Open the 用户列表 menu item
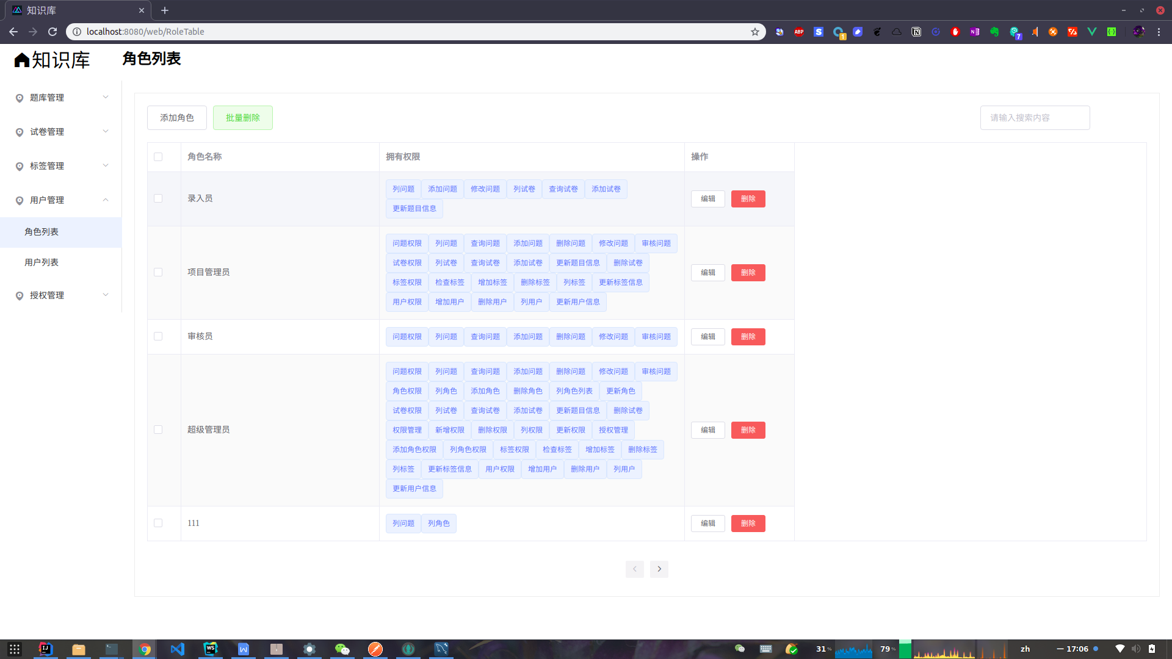The image size is (1172, 659). pos(42,262)
